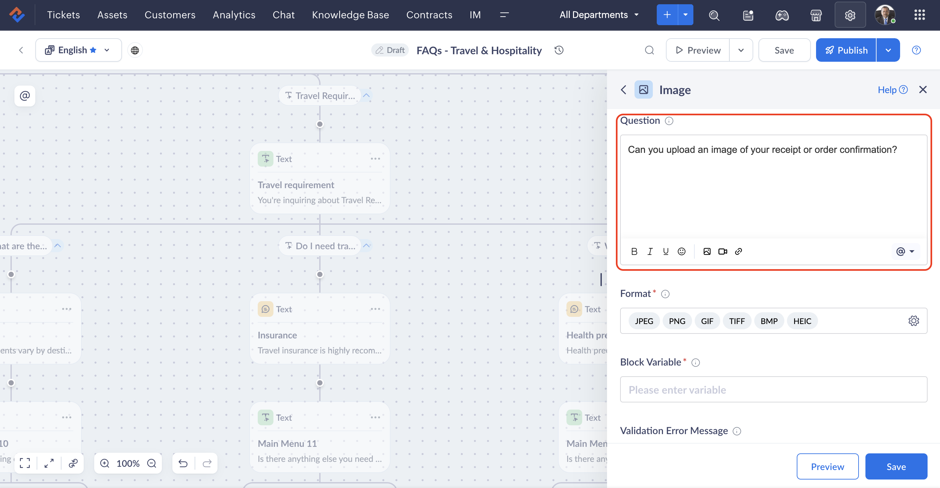Expand the Publish options arrow

tap(888, 50)
